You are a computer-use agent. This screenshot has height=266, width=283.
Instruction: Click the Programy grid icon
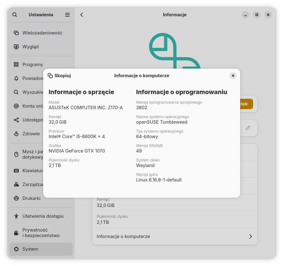16,65
